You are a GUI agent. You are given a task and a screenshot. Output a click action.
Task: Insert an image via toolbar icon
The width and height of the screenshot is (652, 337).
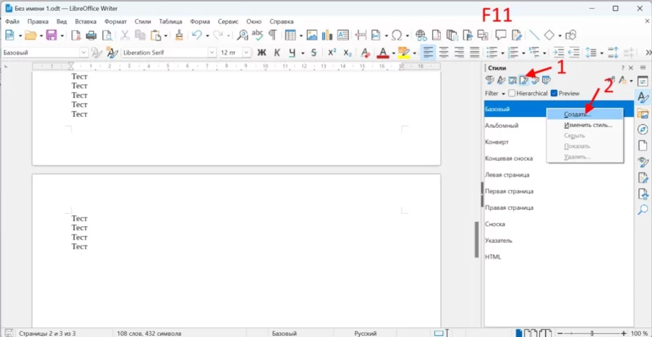click(x=312, y=35)
